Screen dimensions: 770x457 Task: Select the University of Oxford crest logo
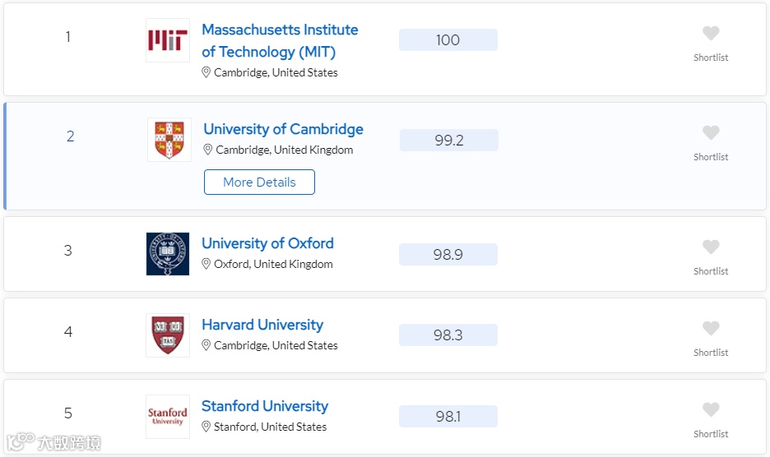(x=168, y=254)
